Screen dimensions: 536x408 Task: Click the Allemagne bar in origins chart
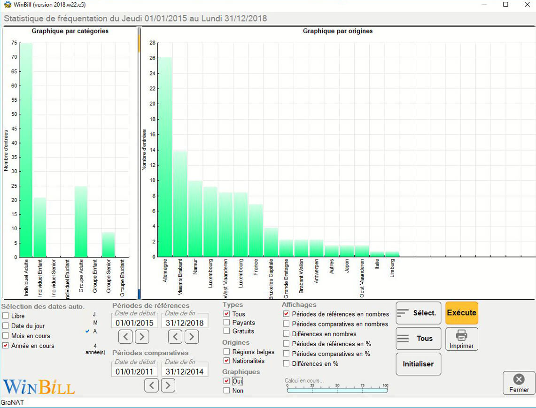tap(165, 157)
